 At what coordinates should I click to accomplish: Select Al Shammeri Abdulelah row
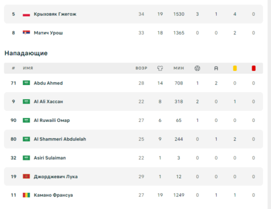tap(133, 139)
